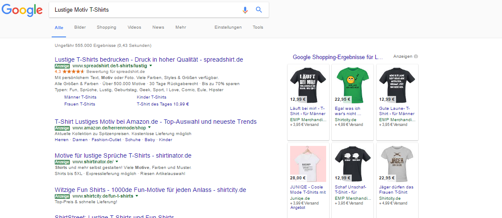Click grey Jäger shirt thumbnail

point(397,164)
